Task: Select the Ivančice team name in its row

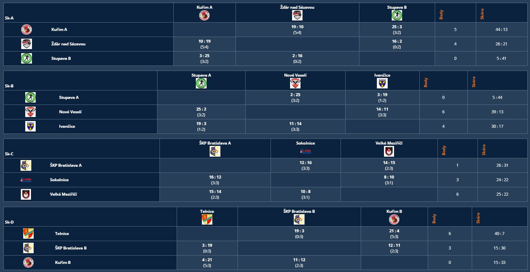Action: (x=67, y=126)
